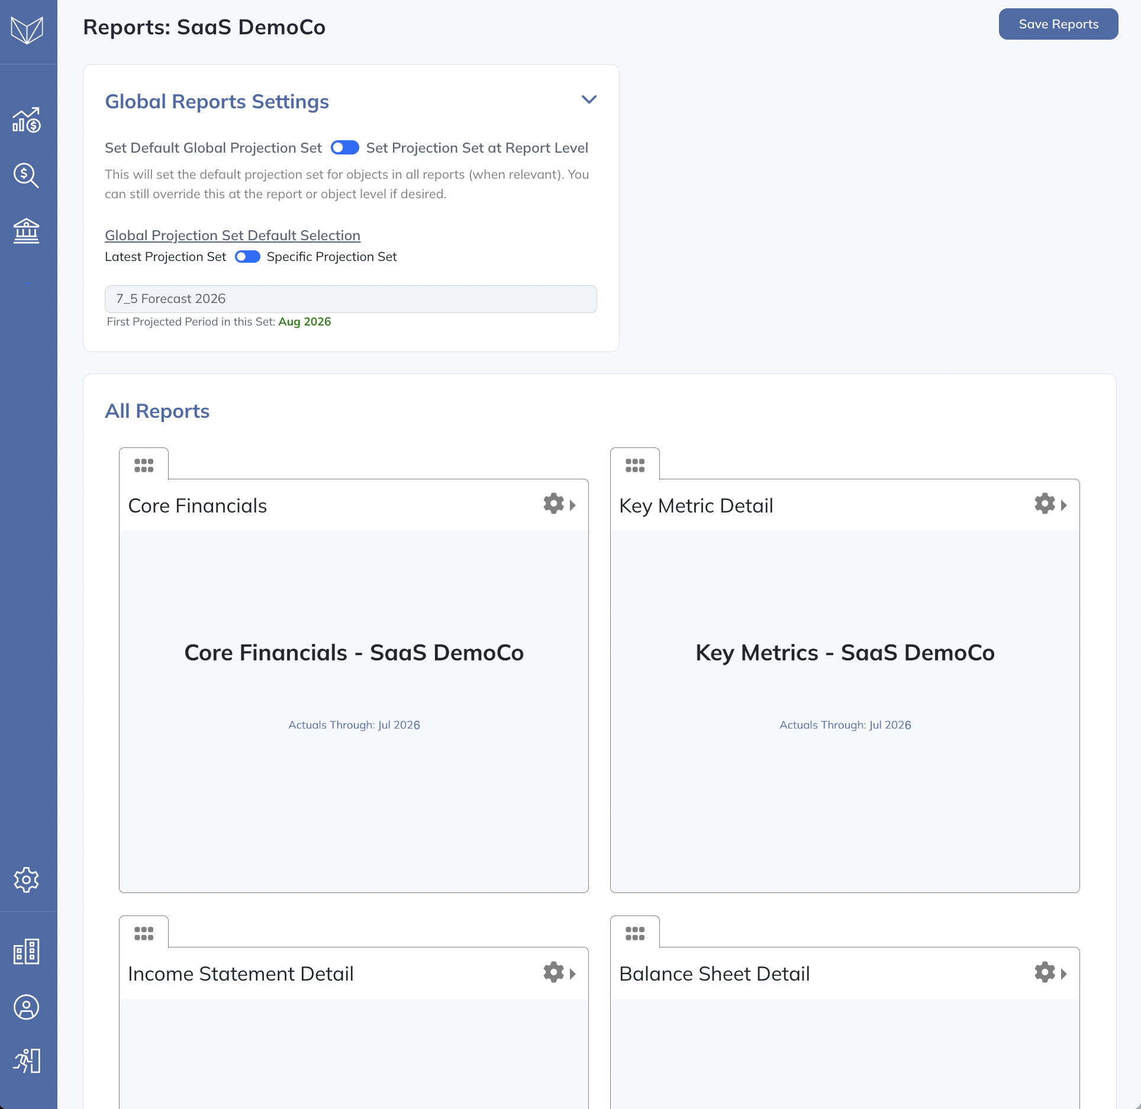Collapse the Global Reports Settings panel
This screenshot has width=1141, height=1109.
coord(589,99)
